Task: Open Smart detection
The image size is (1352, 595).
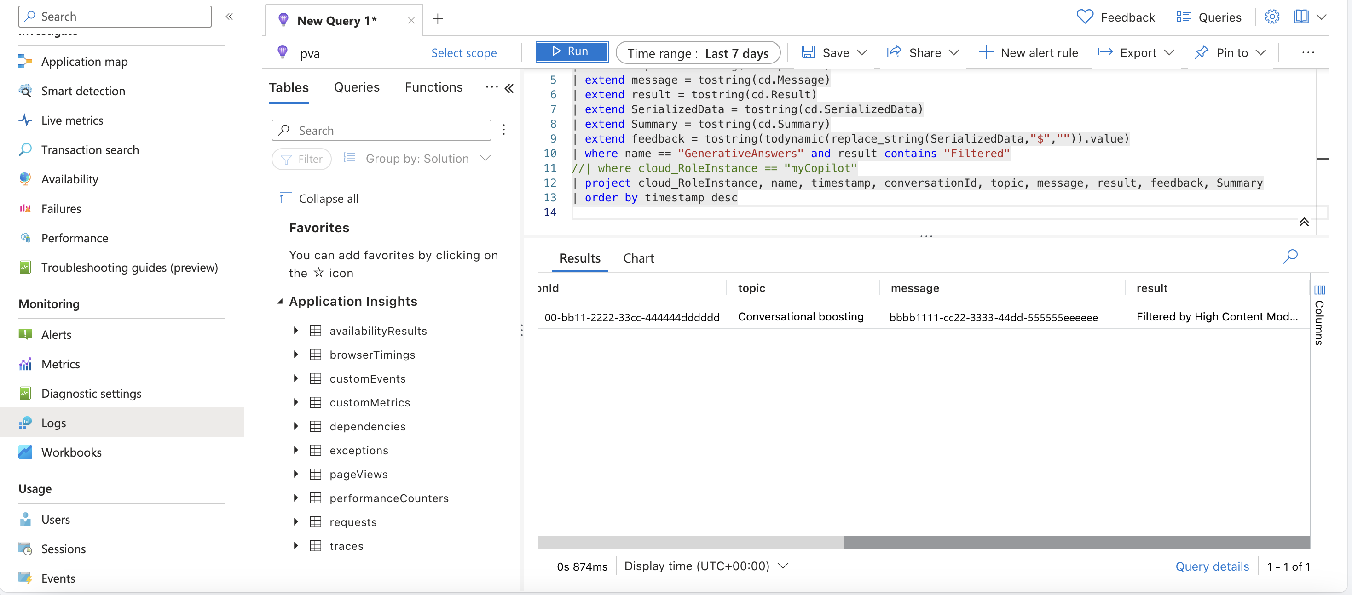Action: pos(83,91)
